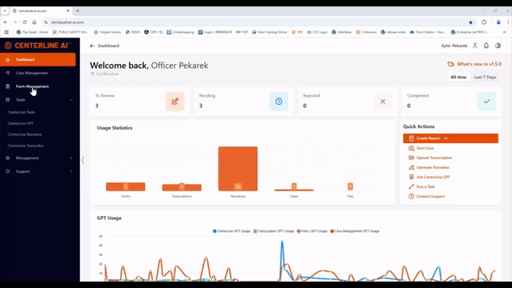
Task: Open What's new in v1.5.0 link
Action: coord(474,64)
